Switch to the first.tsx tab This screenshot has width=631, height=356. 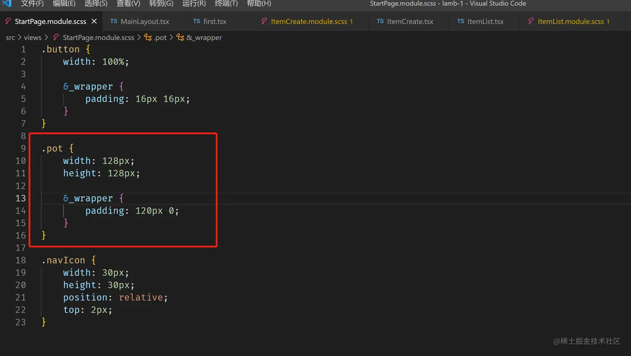215,22
